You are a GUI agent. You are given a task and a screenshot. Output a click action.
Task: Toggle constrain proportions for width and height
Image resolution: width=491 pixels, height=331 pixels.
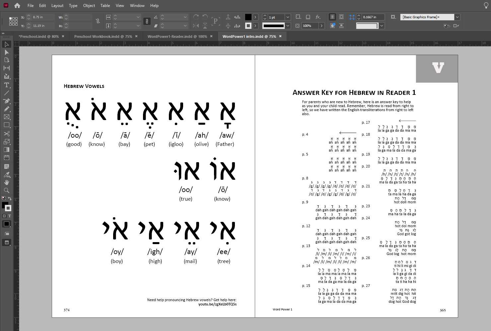98,21
